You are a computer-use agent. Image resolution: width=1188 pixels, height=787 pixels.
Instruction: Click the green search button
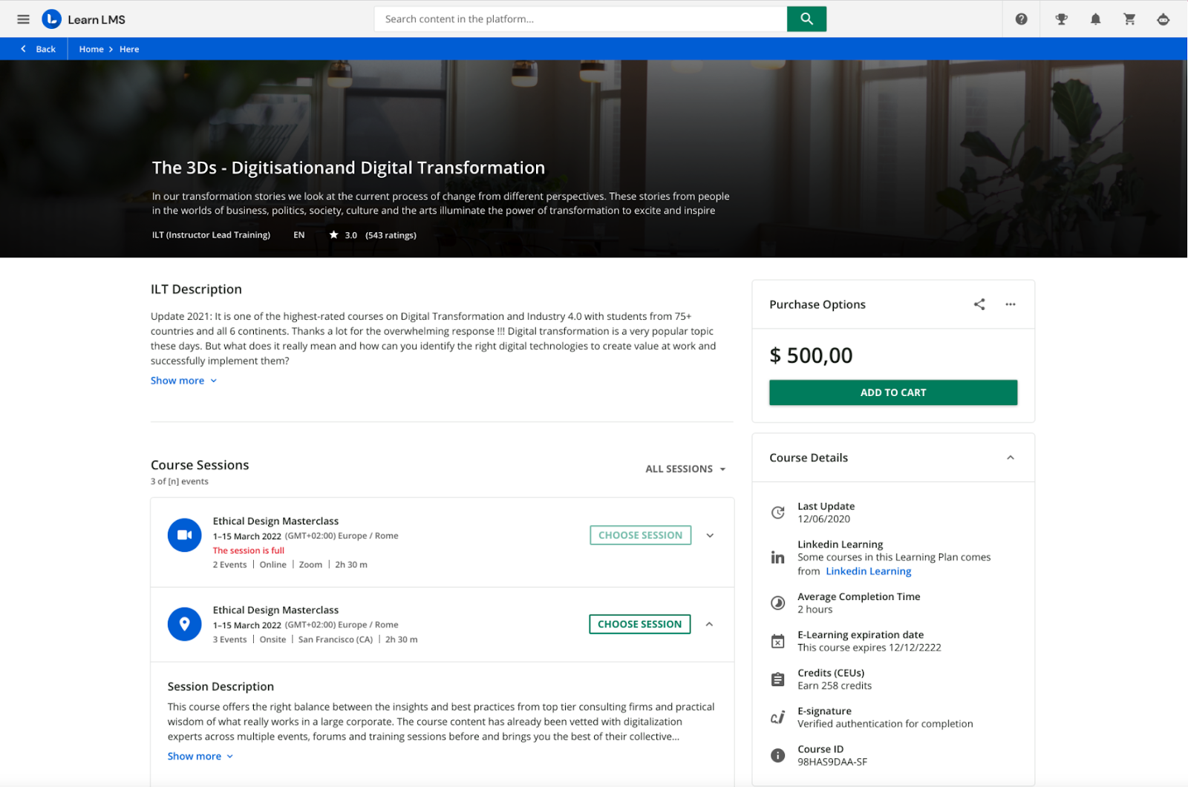coord(806,19)
